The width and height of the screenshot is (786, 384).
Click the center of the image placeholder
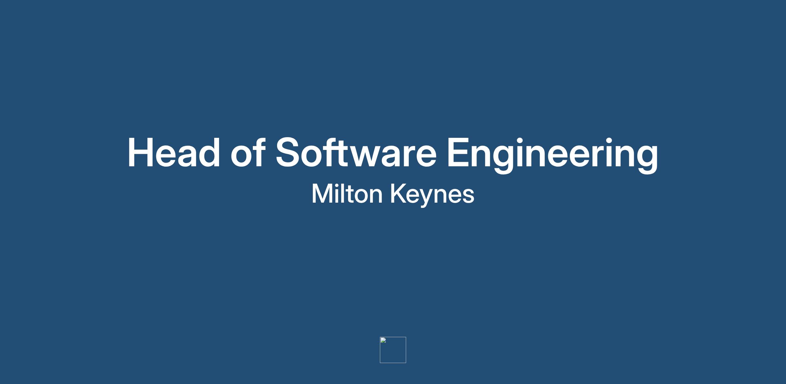click(x=393, y=350)
